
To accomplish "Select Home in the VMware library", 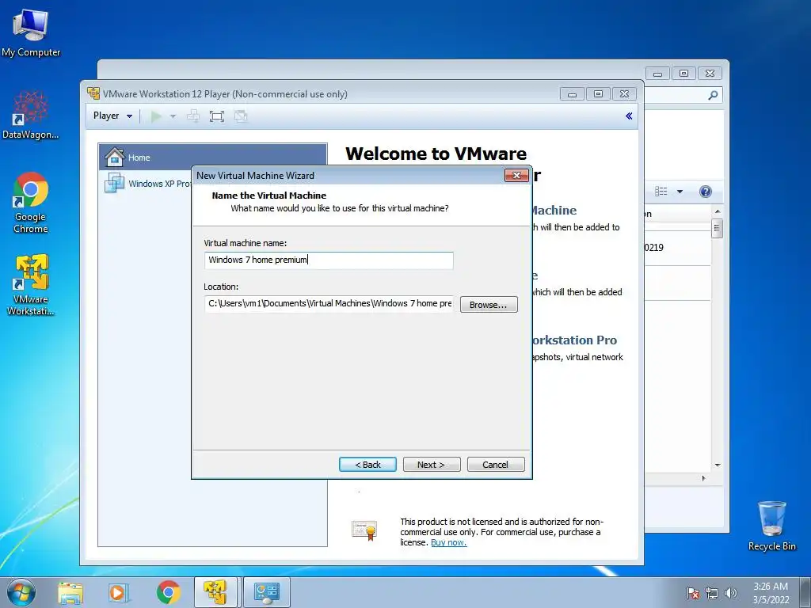I will coord(212,158).
